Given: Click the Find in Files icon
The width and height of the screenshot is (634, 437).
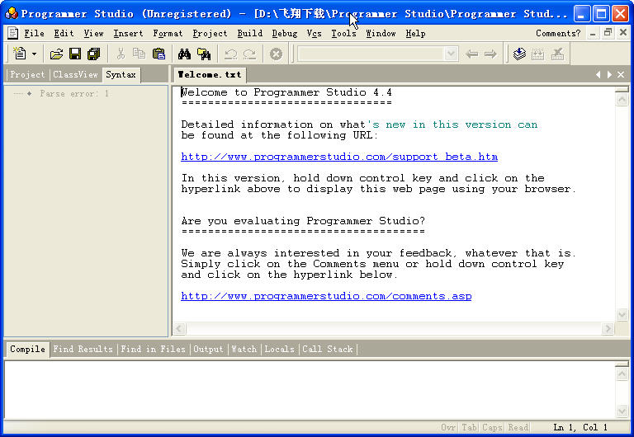Looking at the screenshot, I should click(x=203, y=54).
